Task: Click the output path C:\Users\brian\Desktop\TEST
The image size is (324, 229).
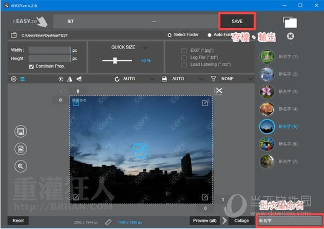Action: click(x=44, y=35)
